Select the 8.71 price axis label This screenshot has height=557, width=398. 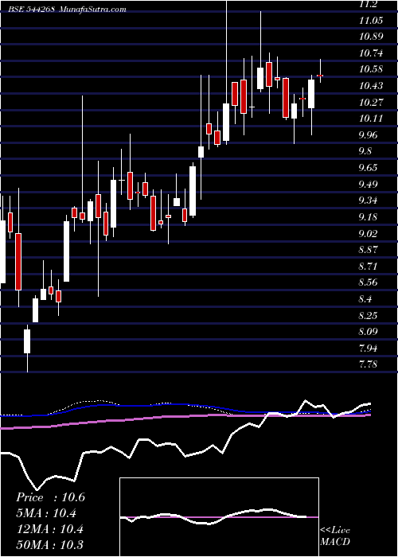[x=369, y=266]
